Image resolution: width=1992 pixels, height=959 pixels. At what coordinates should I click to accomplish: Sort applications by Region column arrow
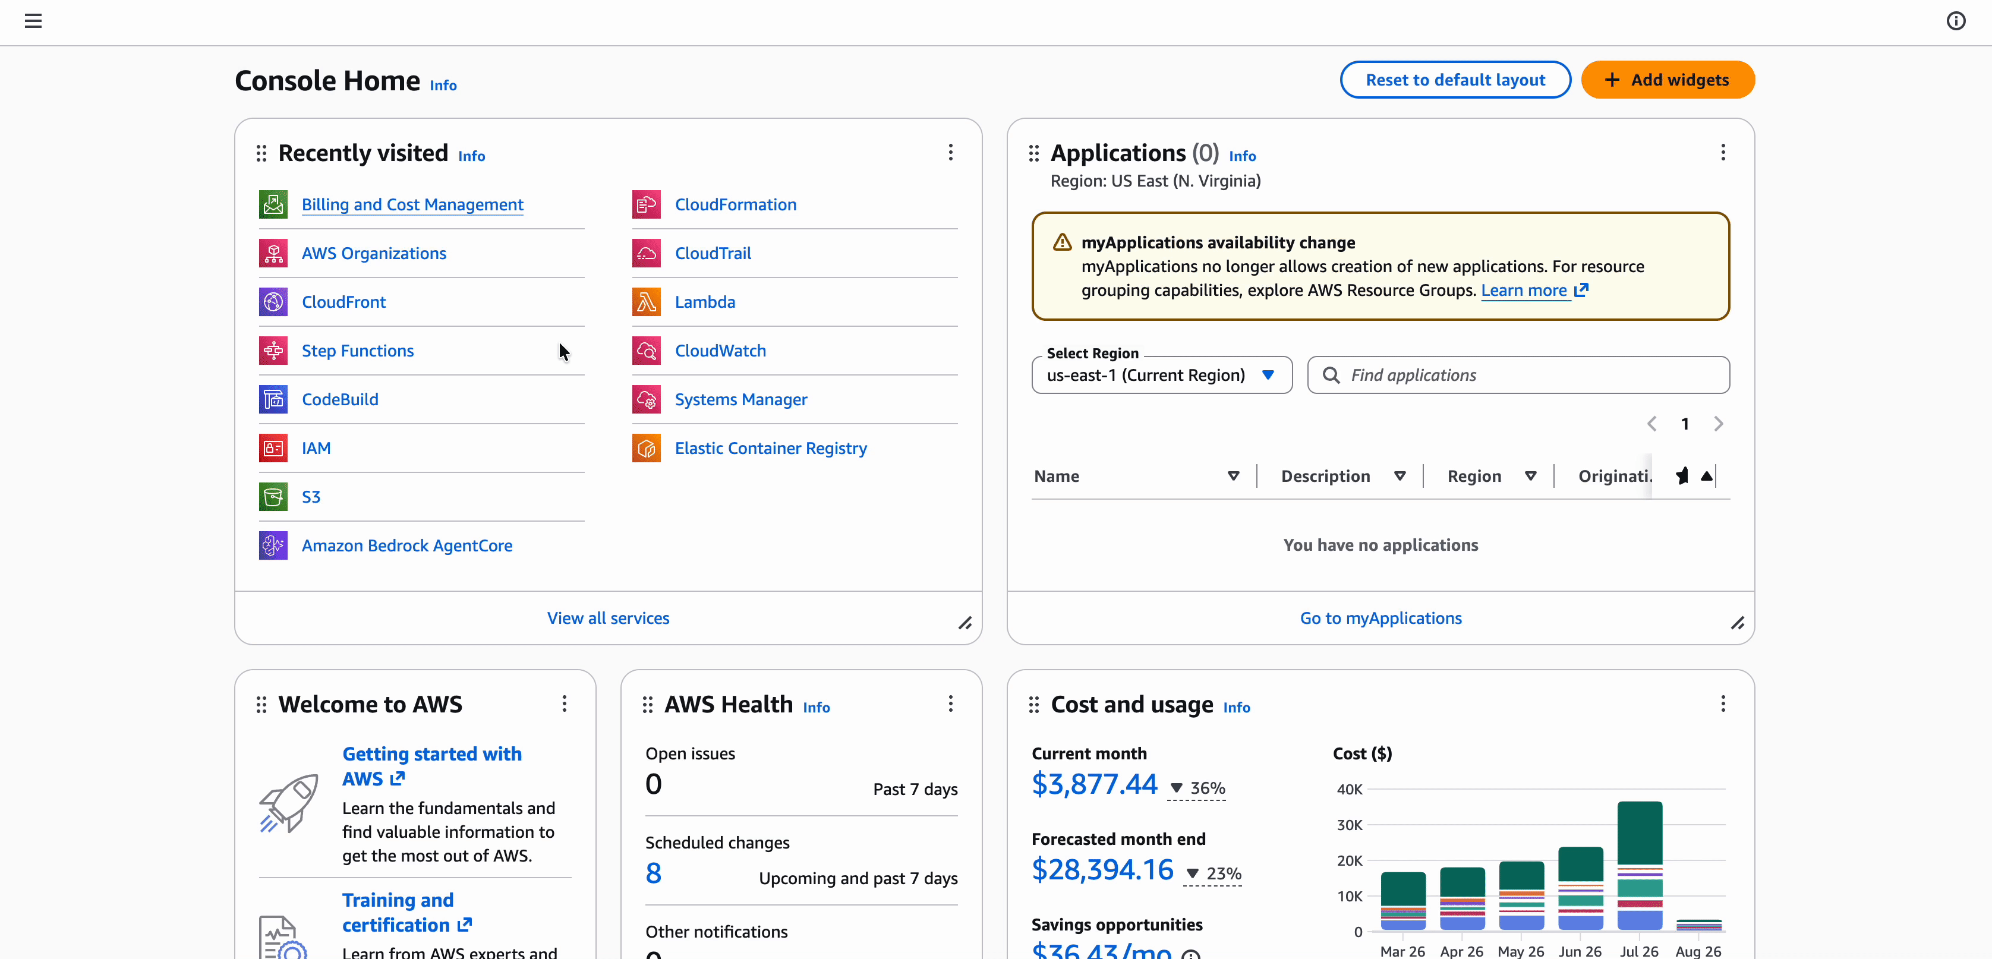point(1530,477)
